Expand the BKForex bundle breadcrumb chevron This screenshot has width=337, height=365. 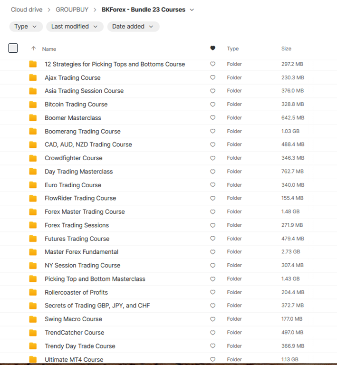pos(192,10)
